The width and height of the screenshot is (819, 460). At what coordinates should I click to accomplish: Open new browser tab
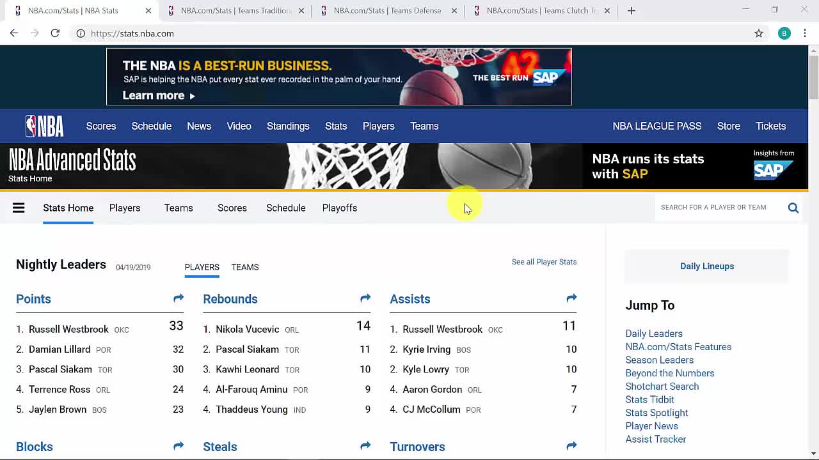pyautogui.click(x=632, y=10)
